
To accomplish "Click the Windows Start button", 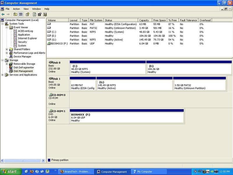I will (x=11, y=171).
